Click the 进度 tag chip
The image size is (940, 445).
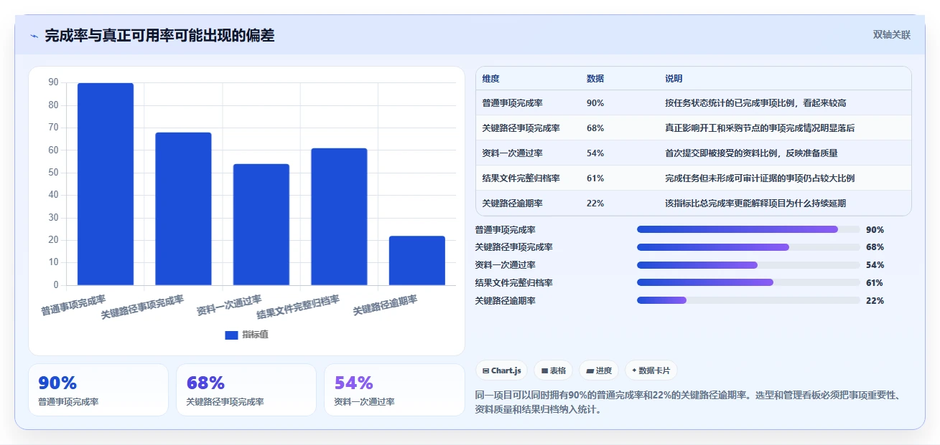coord(599,370)
